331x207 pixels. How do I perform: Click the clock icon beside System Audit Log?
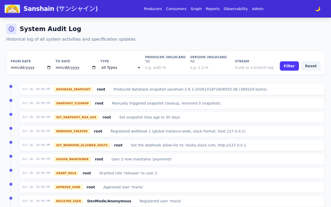click(11, 29)
